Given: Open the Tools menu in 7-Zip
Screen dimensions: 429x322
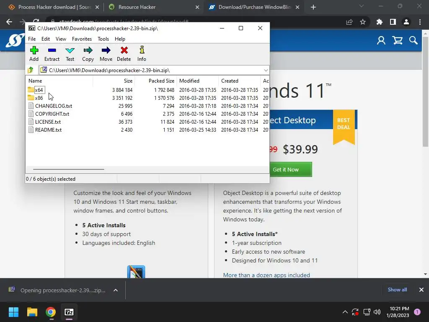Looking at the screenshot, I should tap(103, 39).
